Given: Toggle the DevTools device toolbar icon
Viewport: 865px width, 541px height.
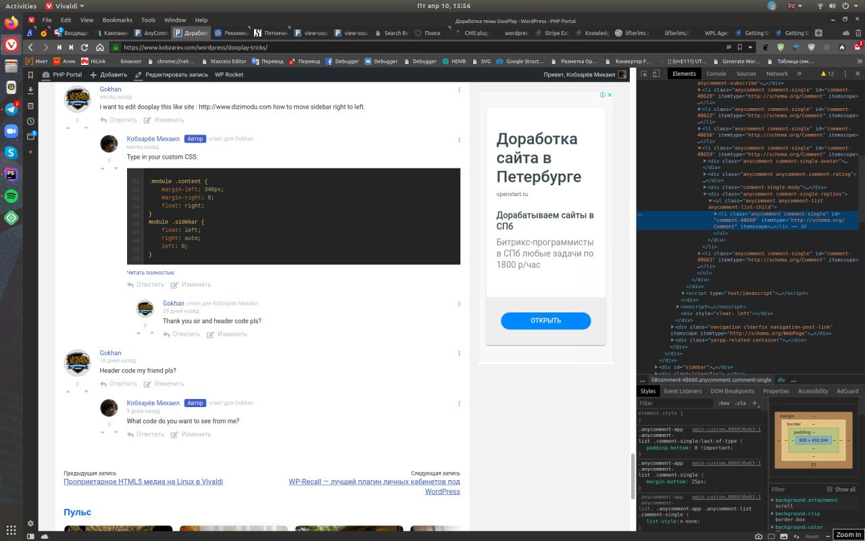Looking at the screenshot, I should point(657,74).
